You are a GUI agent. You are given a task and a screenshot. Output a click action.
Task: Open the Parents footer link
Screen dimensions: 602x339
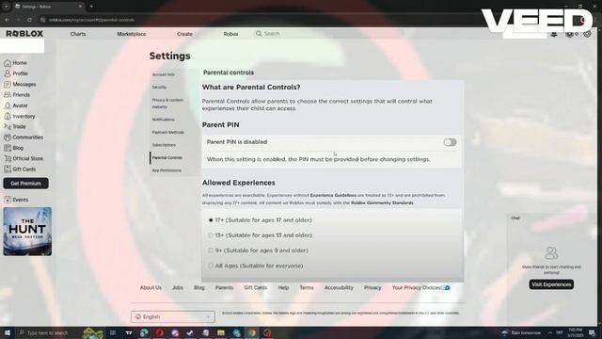[x=224, y=287]
